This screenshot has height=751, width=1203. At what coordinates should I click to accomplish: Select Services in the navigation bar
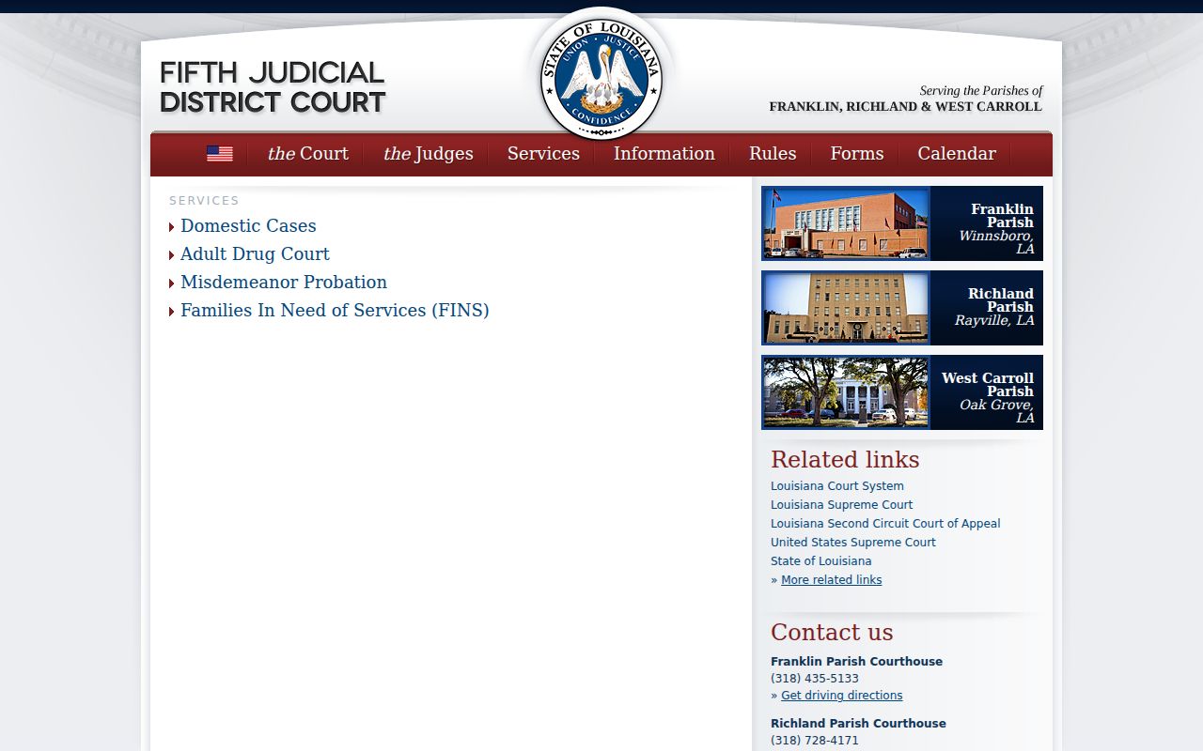click(543, 154)
